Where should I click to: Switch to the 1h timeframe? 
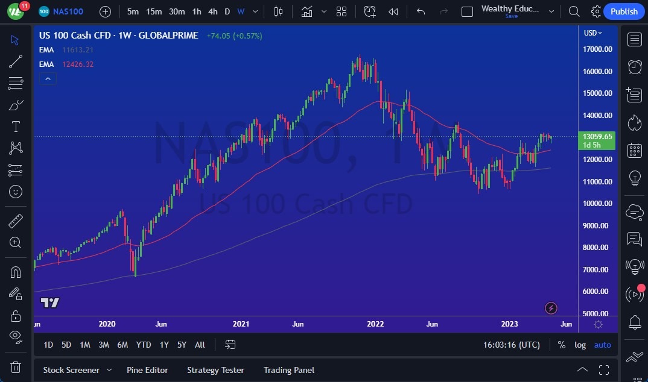tap(197, 11)
